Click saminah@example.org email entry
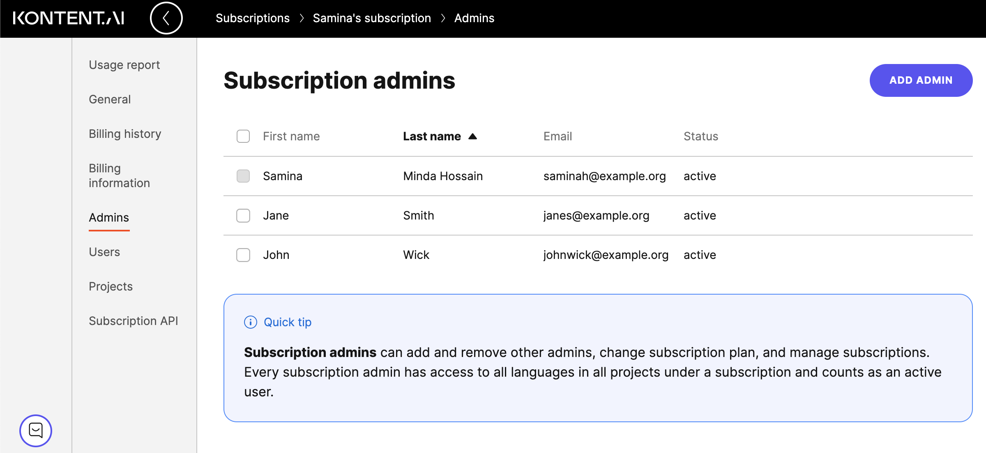Image resolution: width=986 pixels, height=453 pixels. coord(604,176)
